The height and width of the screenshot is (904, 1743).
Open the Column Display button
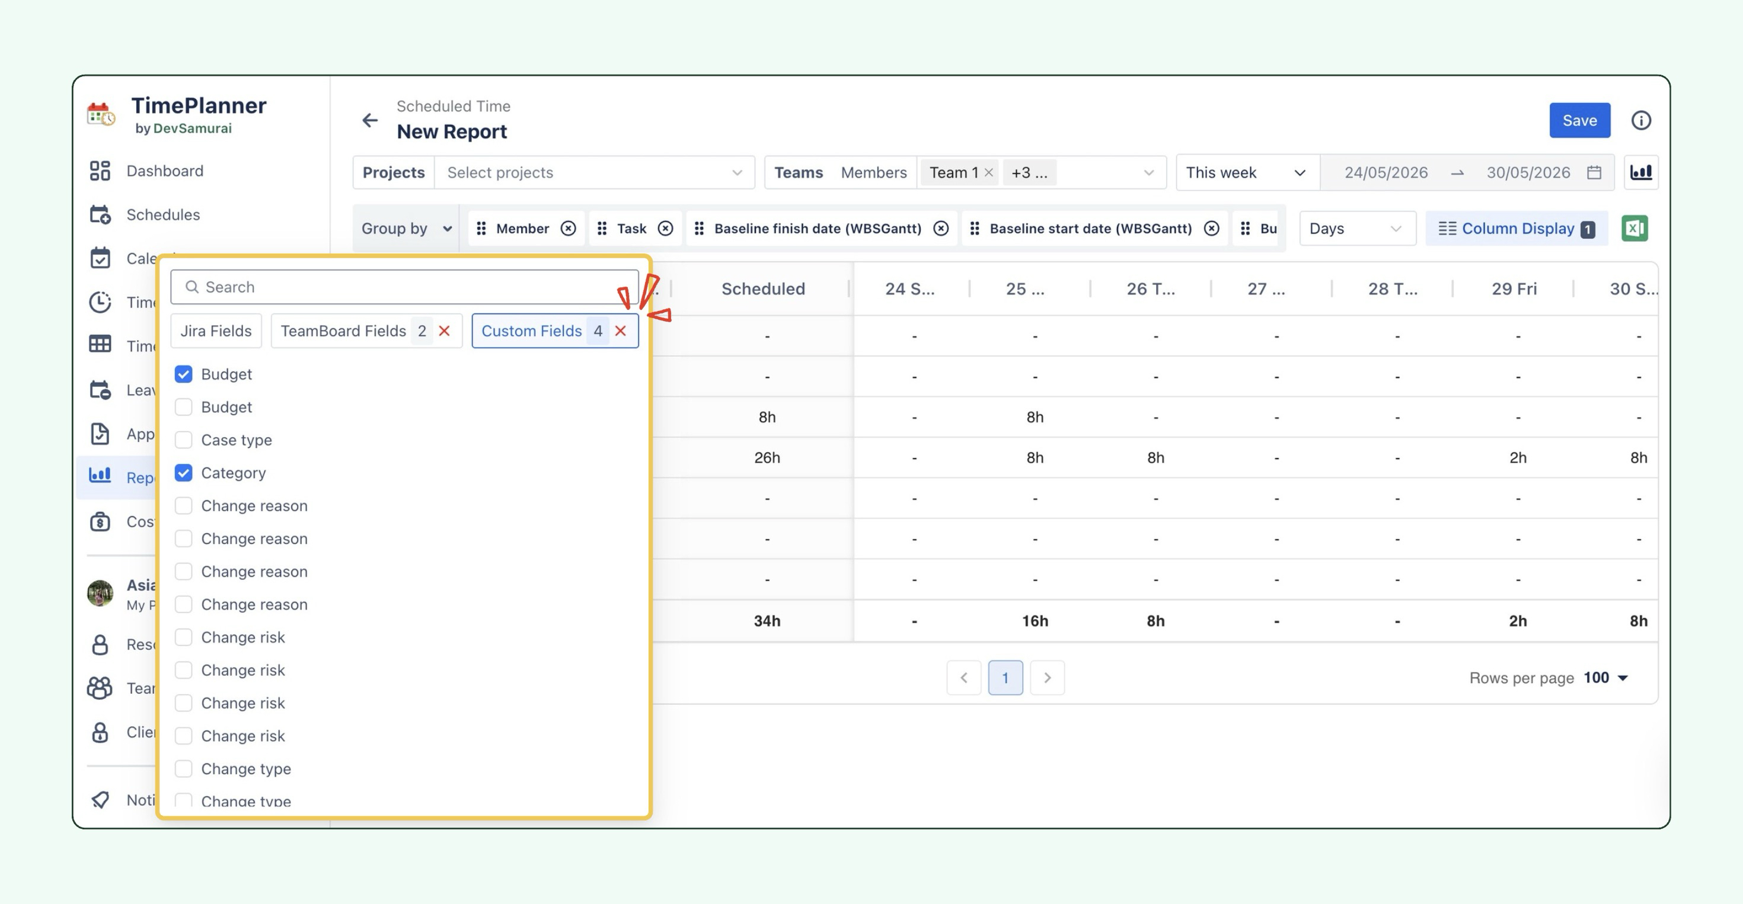[x=1517, y=229]
